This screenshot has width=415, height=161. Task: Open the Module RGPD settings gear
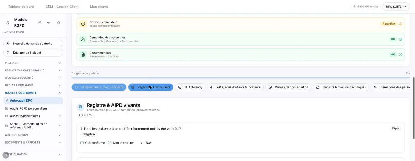[58, 22]
